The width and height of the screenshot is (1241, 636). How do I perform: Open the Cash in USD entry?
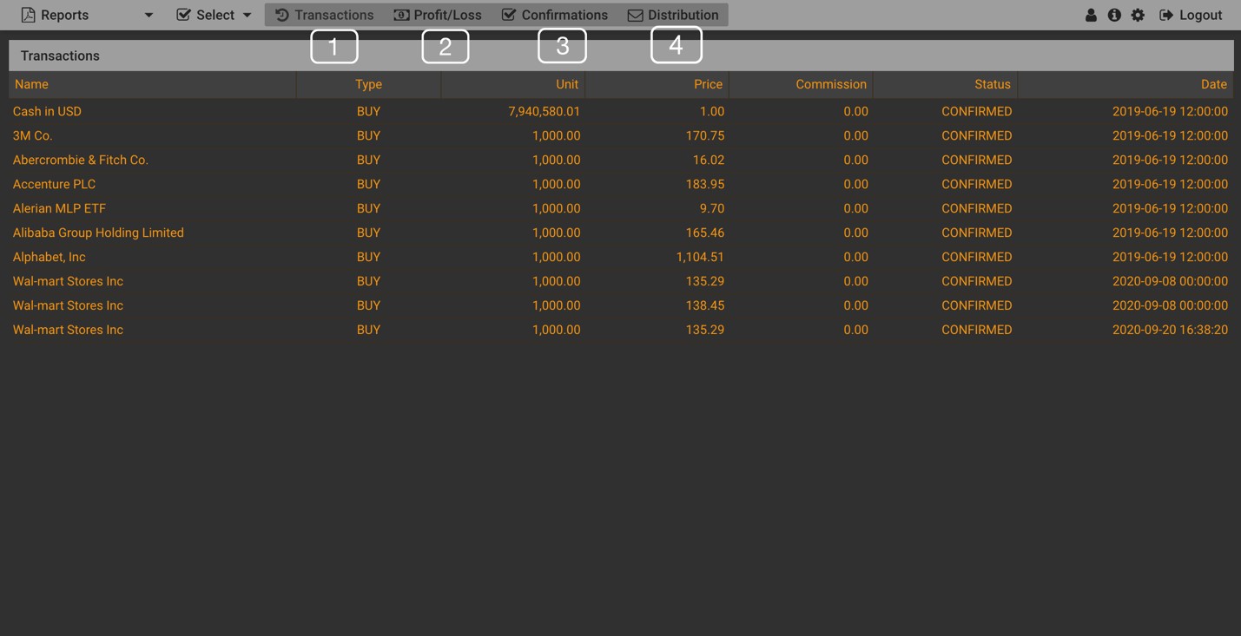[x=47, y=111]
